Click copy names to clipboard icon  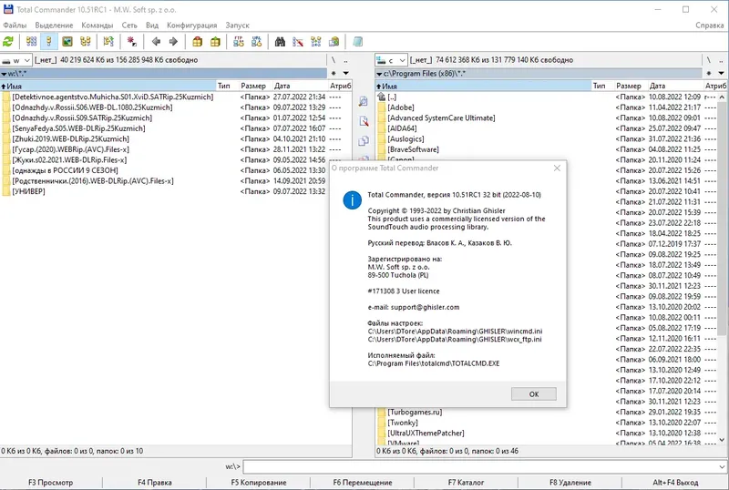[334, 41]
